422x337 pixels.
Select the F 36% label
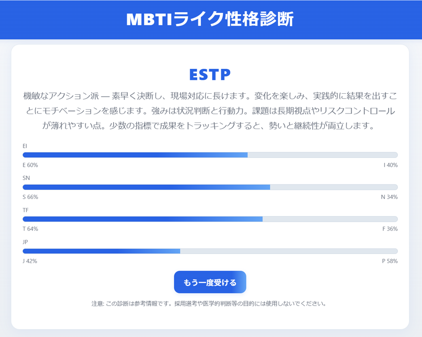click(x=390, y=229)
